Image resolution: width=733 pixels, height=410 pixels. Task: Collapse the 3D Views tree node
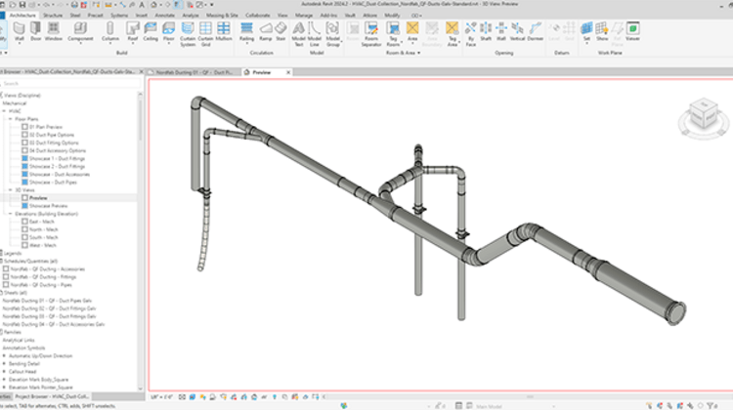point(10,189)
